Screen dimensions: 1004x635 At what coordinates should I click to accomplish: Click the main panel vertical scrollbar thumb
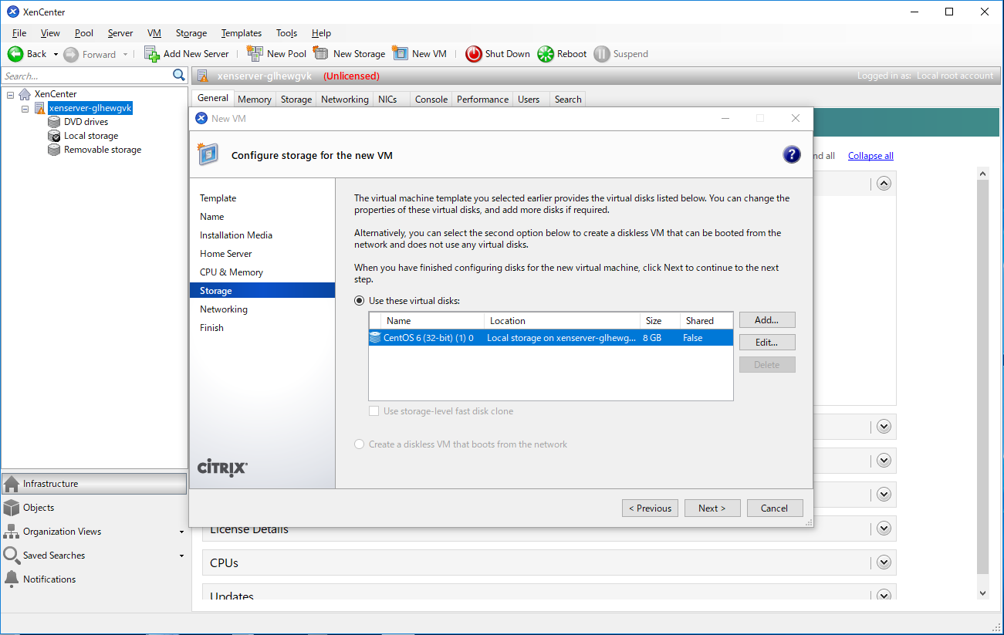(x=982, y=378)
